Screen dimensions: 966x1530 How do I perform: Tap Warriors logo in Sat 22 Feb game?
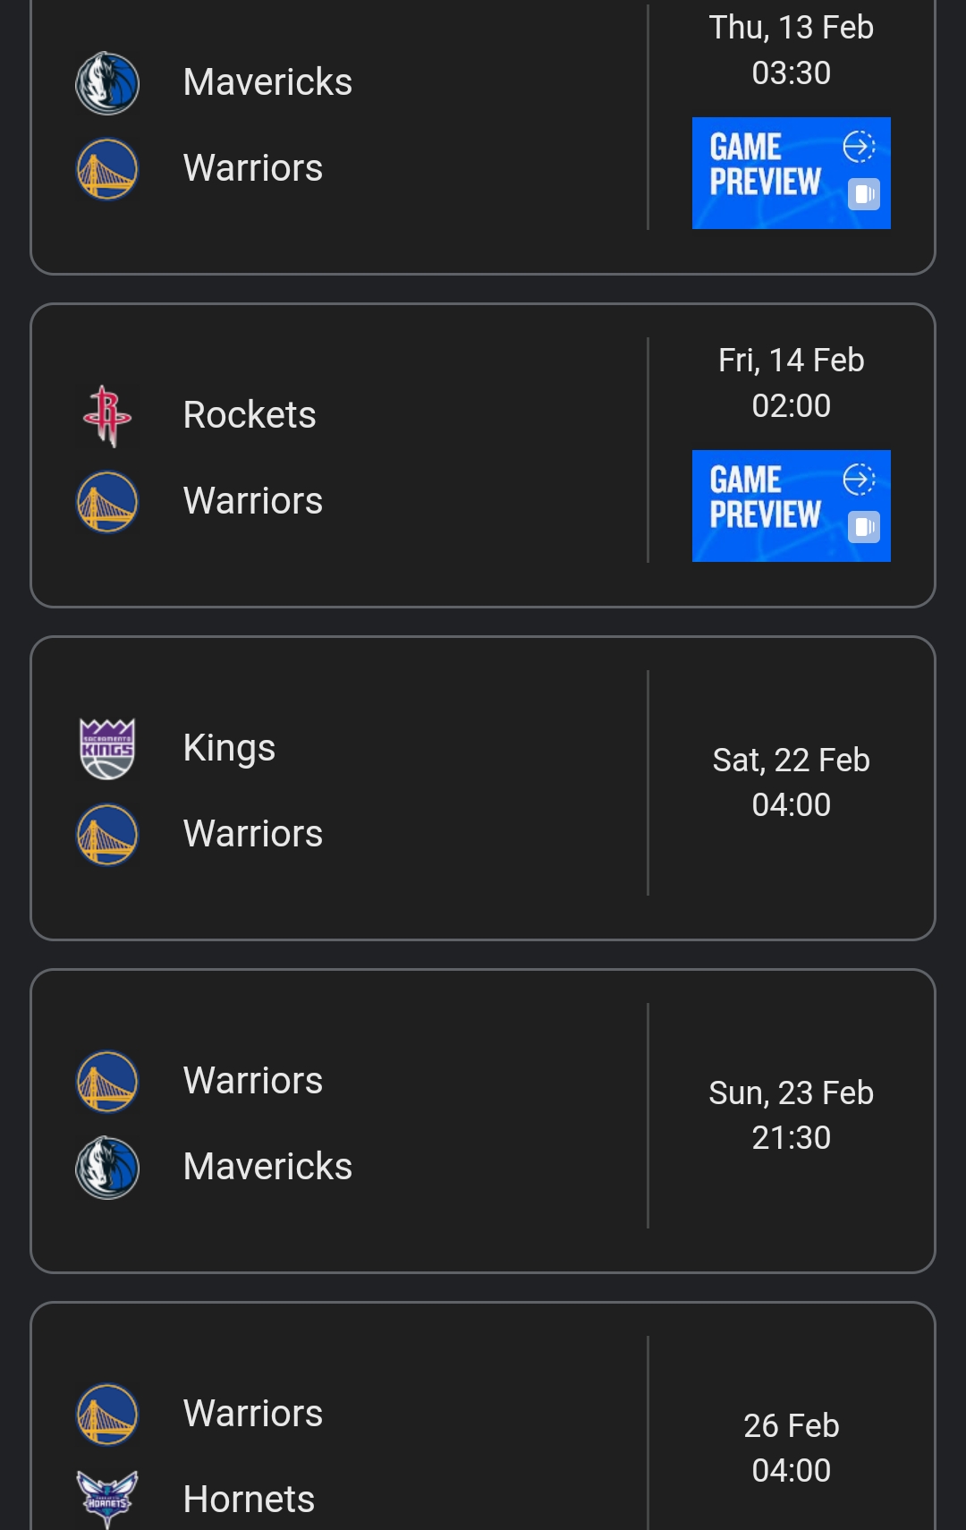point(107,834)
